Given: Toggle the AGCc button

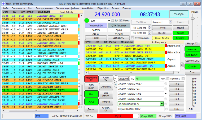Looking at the screenshot, I should [91, 101].
